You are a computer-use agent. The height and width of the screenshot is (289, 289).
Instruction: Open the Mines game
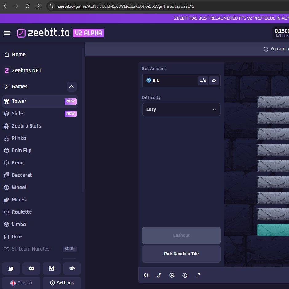tap(40, 200)
